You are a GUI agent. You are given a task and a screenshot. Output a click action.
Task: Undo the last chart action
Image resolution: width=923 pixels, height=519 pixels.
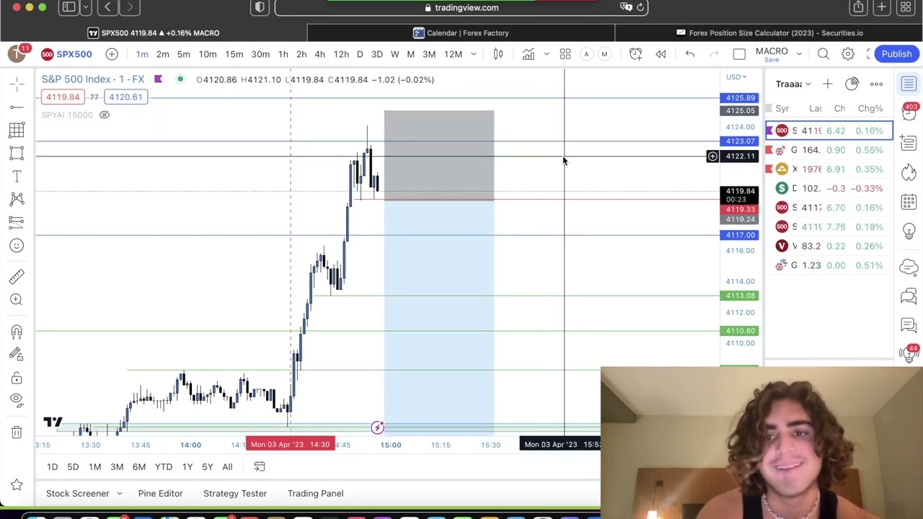point(689,54)
